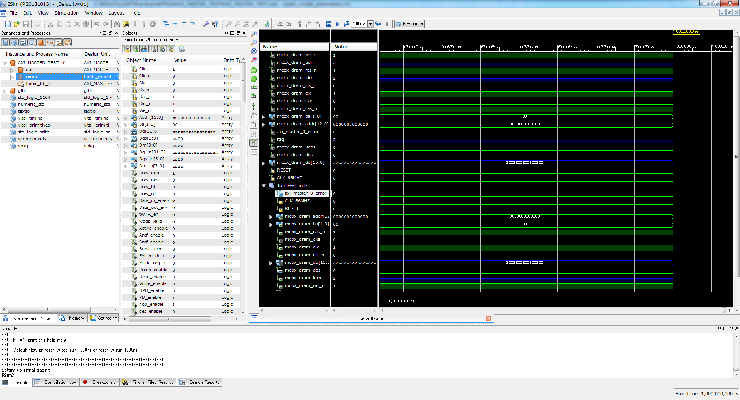Click the Instances panel horizontal scrollbar
Viewport: 740px width, 400px height.
click(x=49, y=310)
